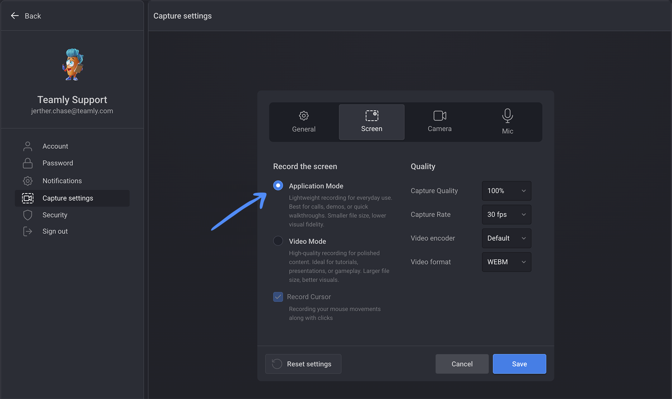Viewport: 672px width, 399px height.
Task: Click the Mic tab microphone icon
Action: (507, 116)
